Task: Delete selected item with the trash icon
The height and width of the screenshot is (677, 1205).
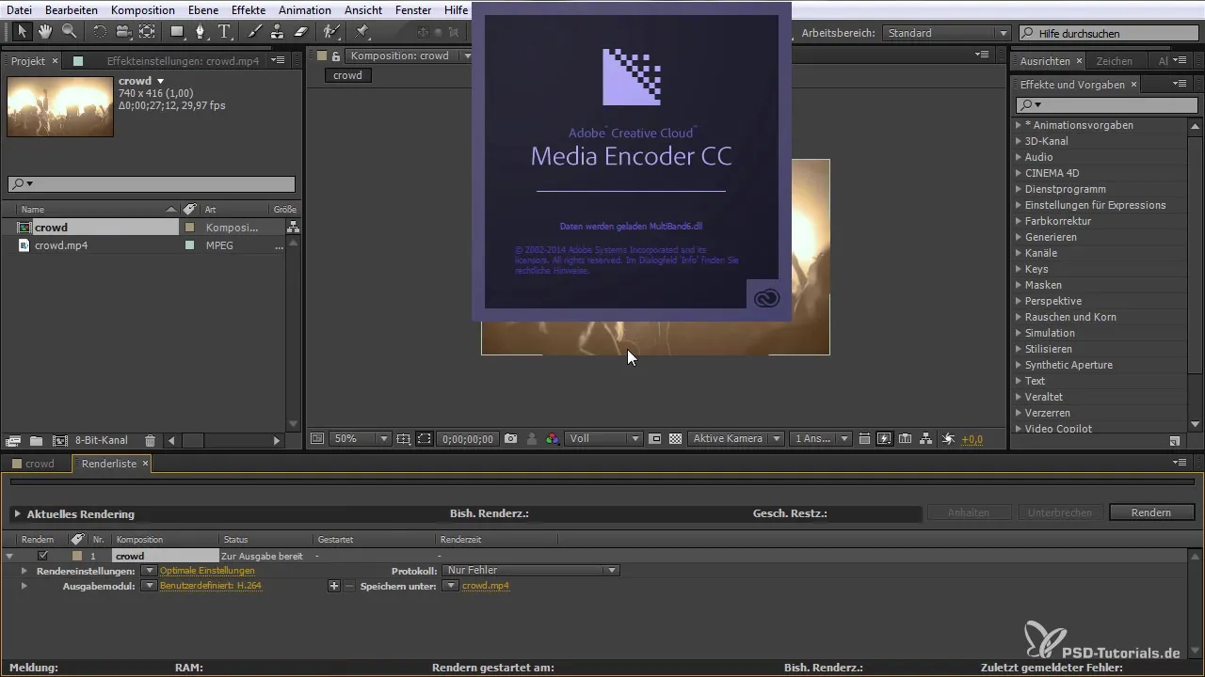Action: tap(151, 440)
